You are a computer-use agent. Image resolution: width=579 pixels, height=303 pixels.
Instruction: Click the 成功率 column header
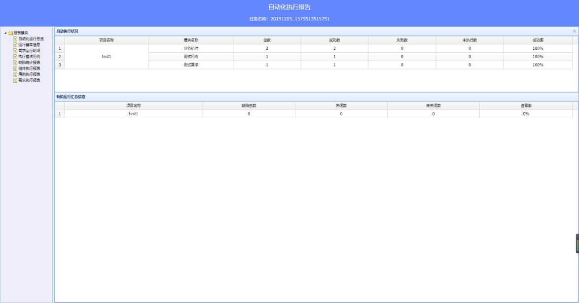tap(538, 40)
